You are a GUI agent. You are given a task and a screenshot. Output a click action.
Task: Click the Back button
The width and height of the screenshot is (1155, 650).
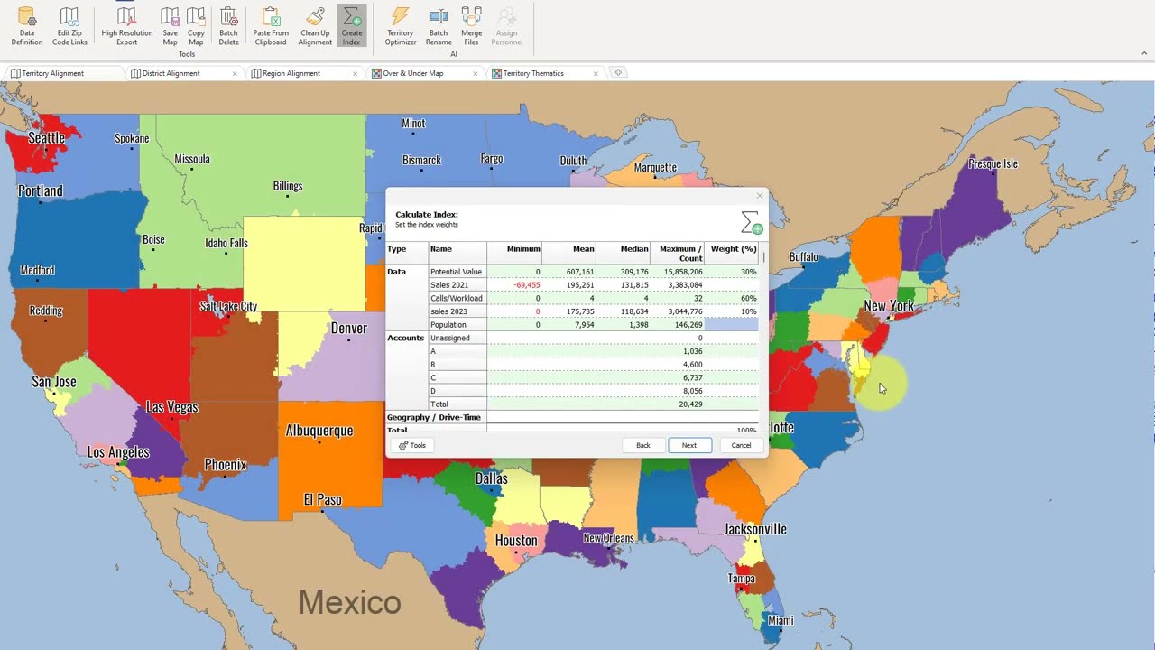[643, 445]
